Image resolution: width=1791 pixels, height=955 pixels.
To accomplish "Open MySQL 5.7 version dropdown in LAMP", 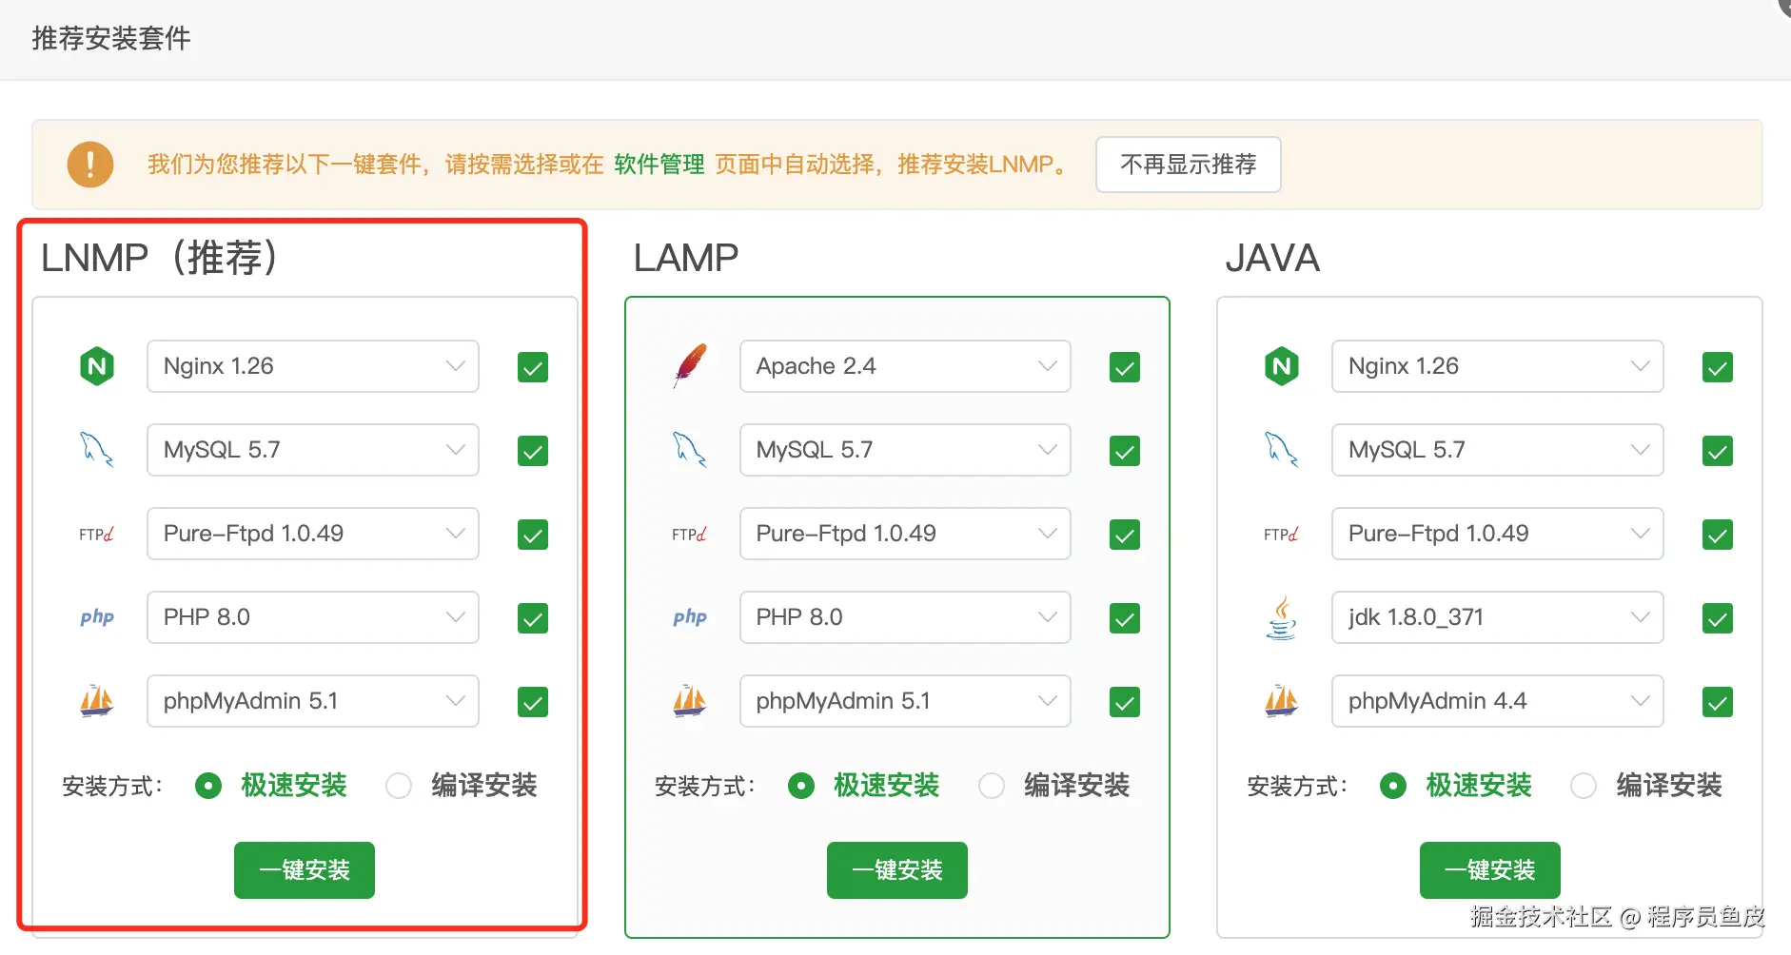I will [905, 450].
